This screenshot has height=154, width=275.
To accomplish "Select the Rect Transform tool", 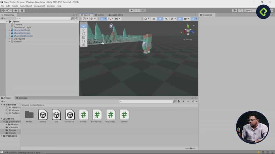I will point(84,41).
